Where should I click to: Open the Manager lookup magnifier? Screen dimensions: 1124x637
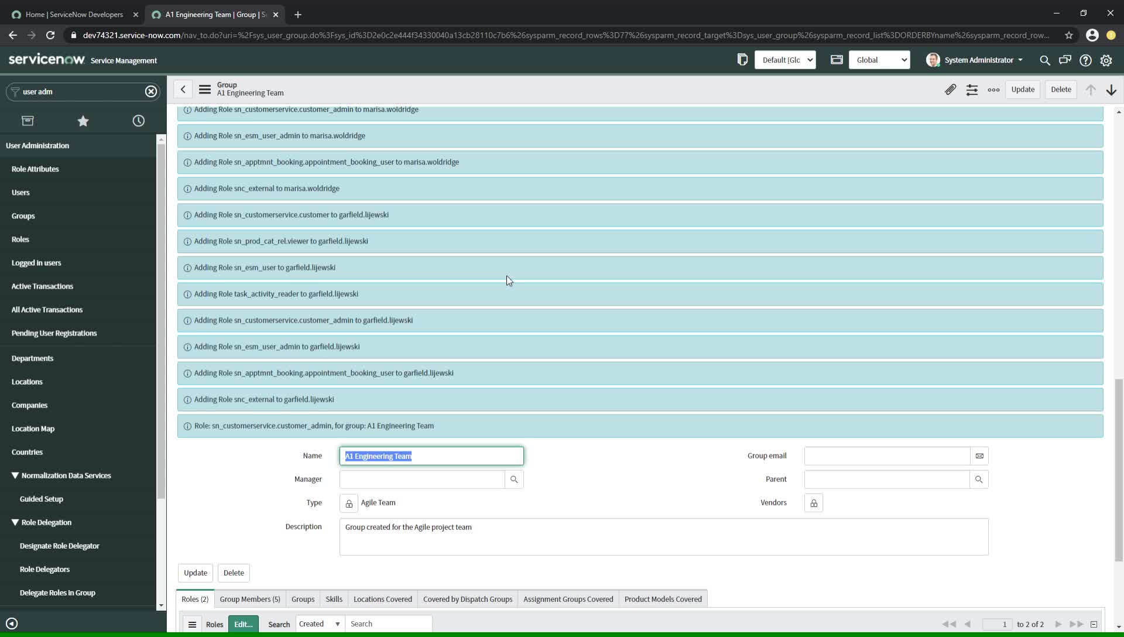tap(514, 479)
